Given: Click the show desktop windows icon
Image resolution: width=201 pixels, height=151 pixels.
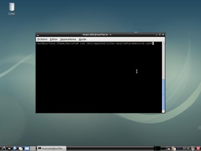Looking at the screenshot, I should (x=20, y=149).
